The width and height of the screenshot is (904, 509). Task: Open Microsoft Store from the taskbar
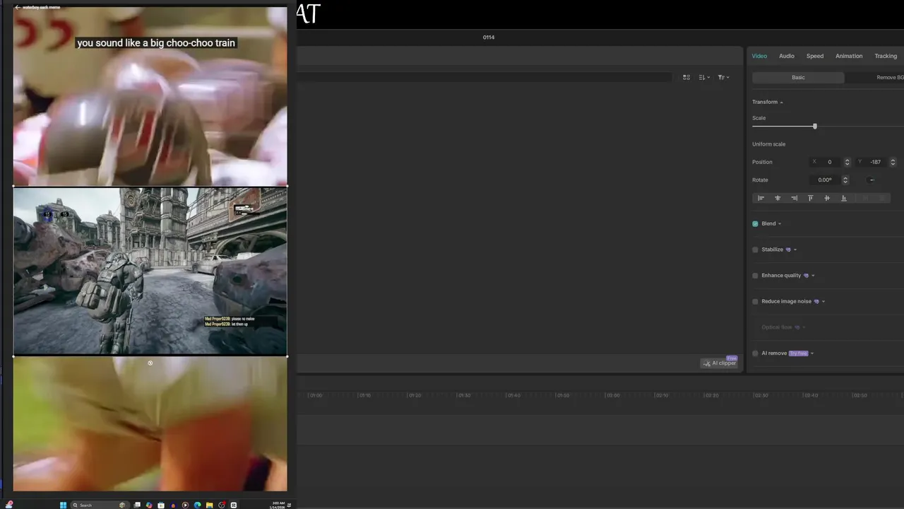tap(161, 505)
